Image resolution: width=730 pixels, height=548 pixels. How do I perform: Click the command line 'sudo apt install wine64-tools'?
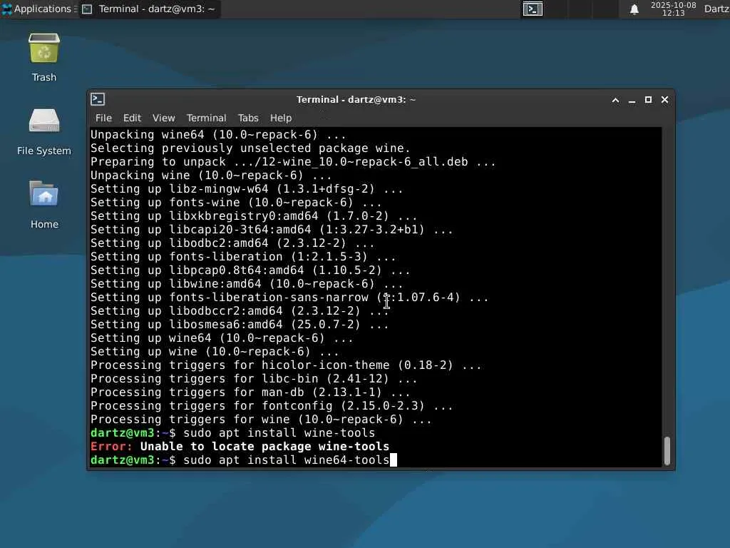287,460
